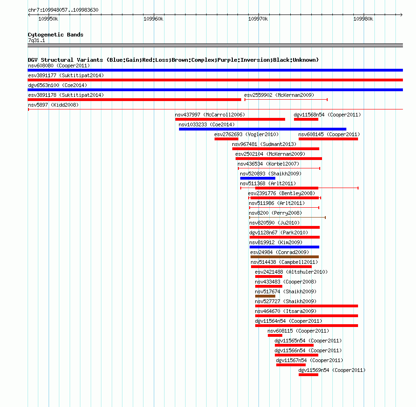The width and height of the screenshot is (416, 407).
Task: Click esv2391776 (Bentley2008) label
Action: point(281,193)
